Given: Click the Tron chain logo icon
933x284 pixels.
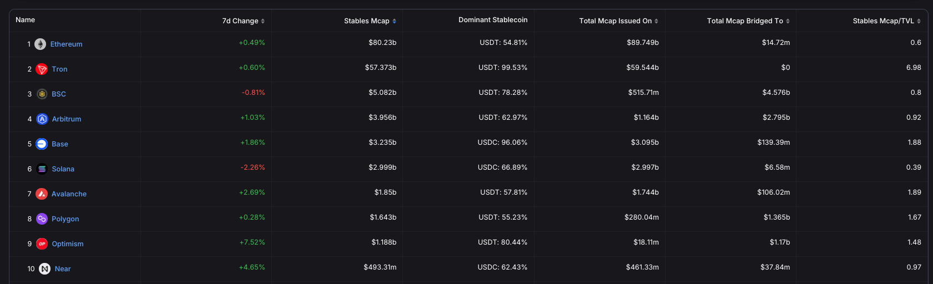Looking at the screenshot, I should 42,69.
